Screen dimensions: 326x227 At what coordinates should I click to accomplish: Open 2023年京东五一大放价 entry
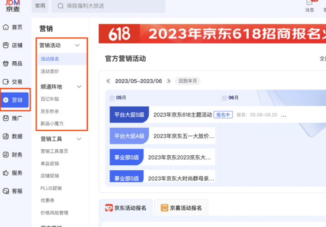[x=184, y=136]
